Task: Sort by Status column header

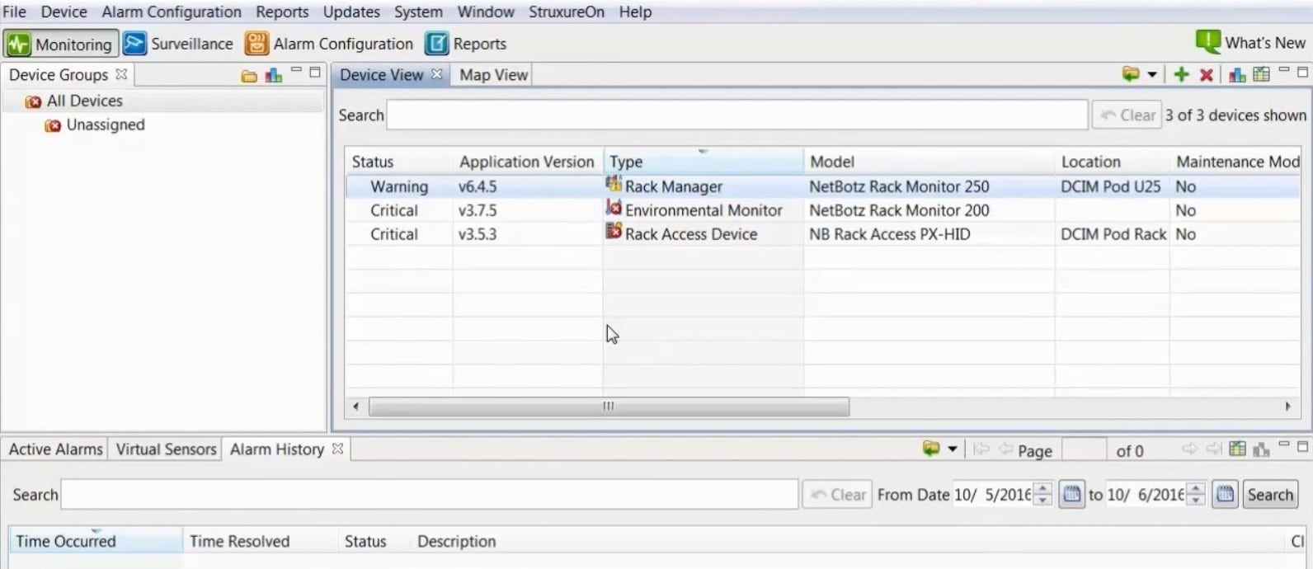Action: click(399, 162)
